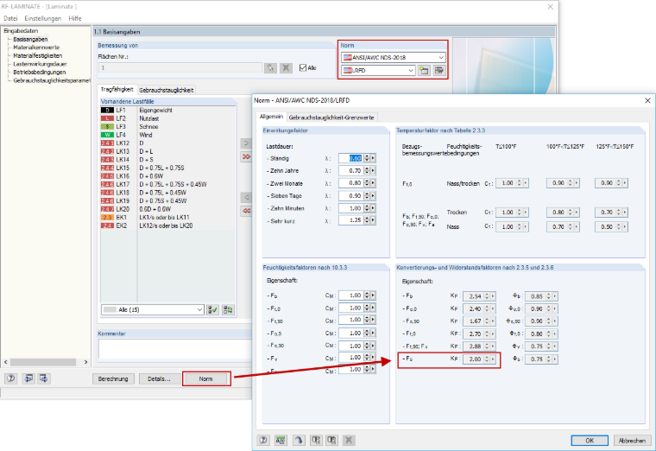Click spinner arrows of Fc,0 KF 2.40
Screen dimensions: 656x451
tap(487, 308)
